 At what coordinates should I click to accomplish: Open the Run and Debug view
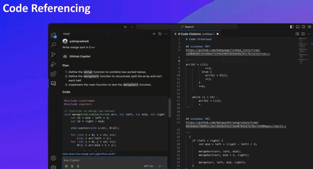(53, 64)
